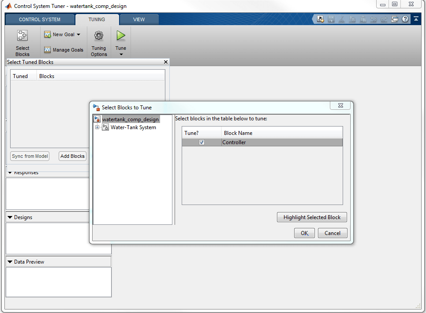Collapse the Designs section
The height and width of the screenshot is (313, 426).
10,217
